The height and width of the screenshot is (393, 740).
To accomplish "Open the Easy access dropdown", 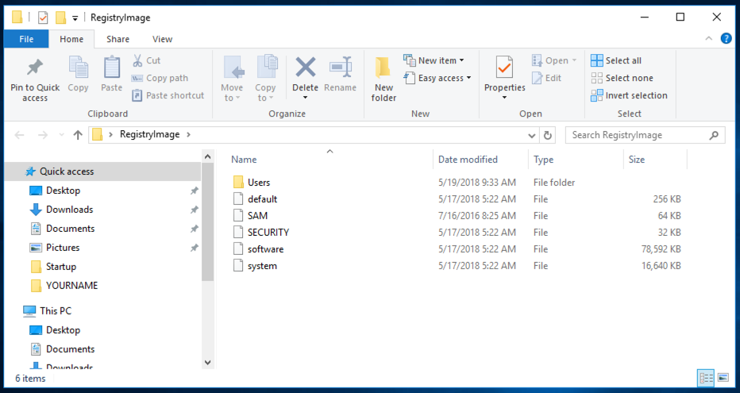I will pyautogui.click(x=437, y=78).
